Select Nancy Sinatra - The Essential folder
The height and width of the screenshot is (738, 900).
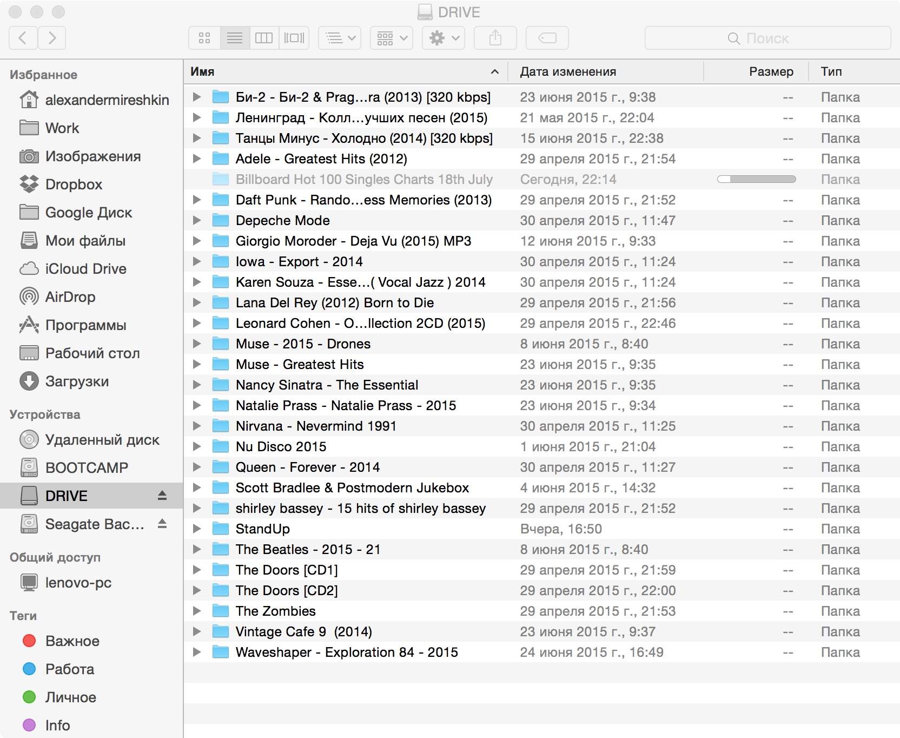(x=542, y=385)
